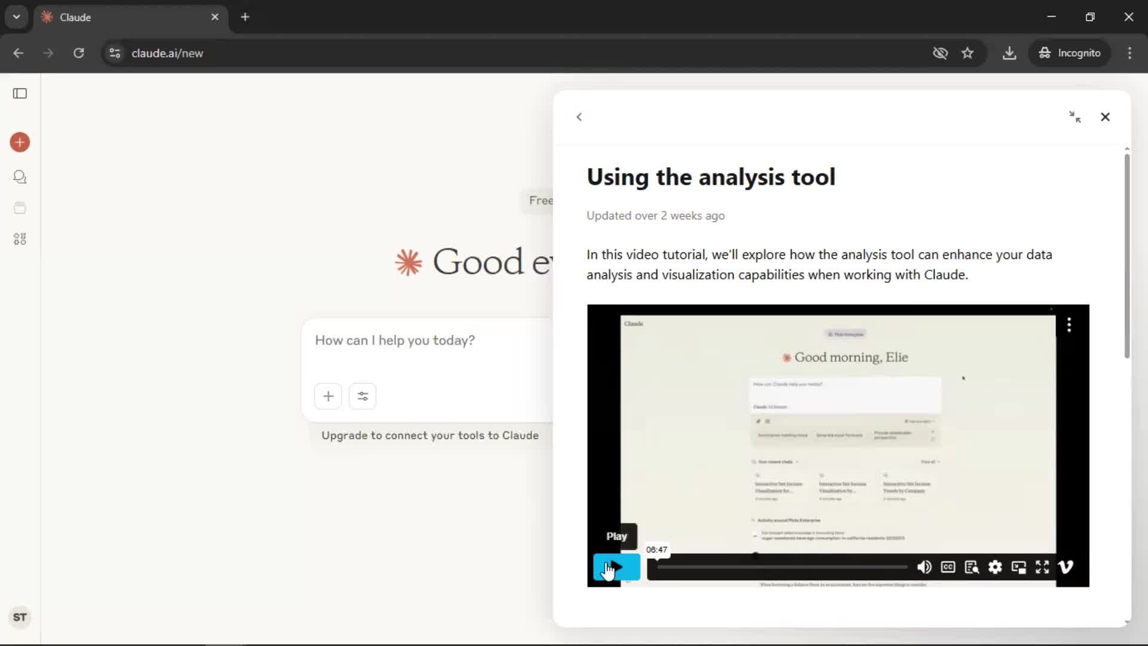Open a new browser tab
Image resolution: width=1148 pixels, height=646 pixels.
[x=245, y=17]
